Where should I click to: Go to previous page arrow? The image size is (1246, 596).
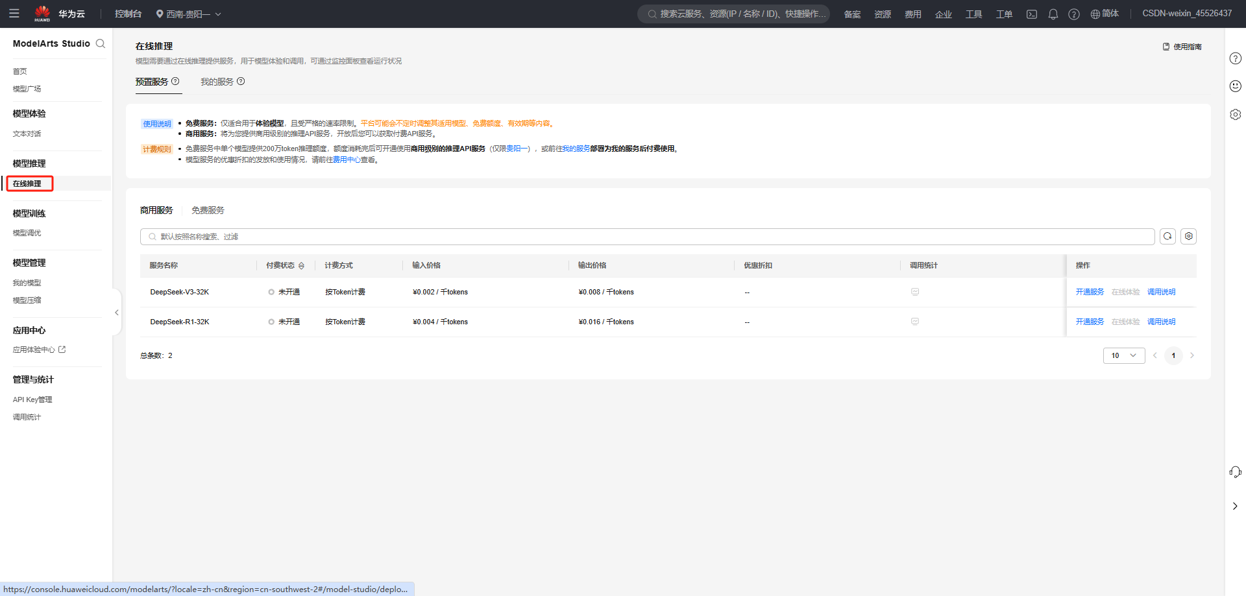1155,355
